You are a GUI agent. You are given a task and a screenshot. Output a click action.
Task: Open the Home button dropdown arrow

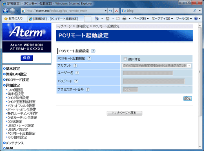point(102,19)
